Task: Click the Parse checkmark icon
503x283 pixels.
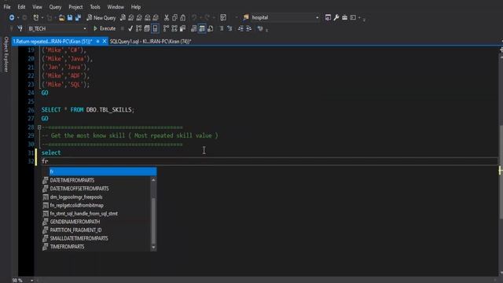Action: (x=130, y=28)
